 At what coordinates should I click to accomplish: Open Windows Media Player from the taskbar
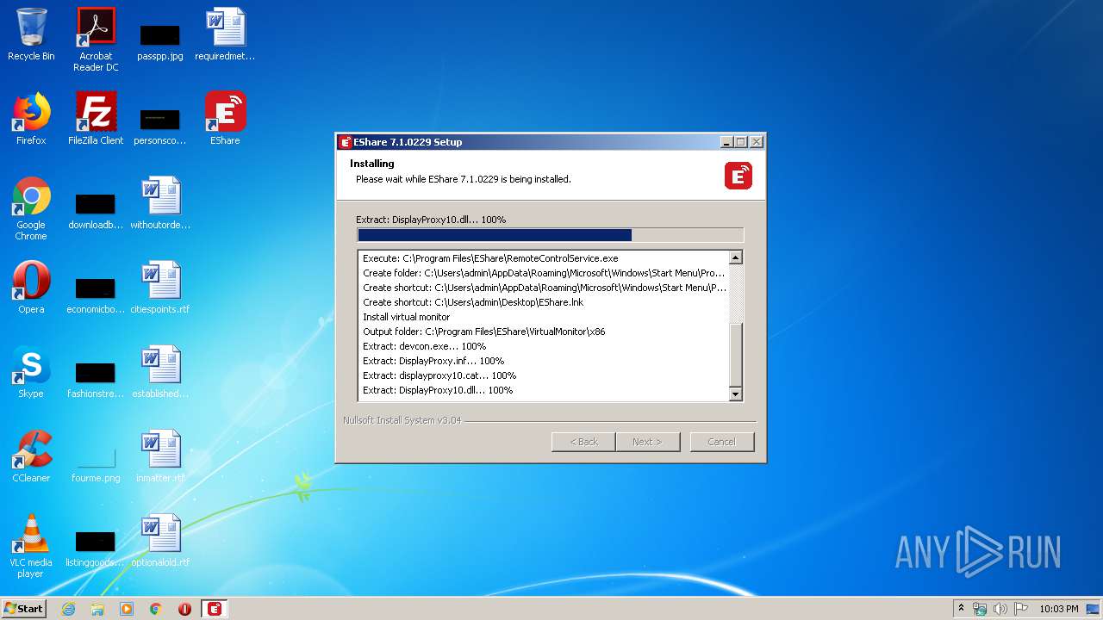(x=127, y=609)
